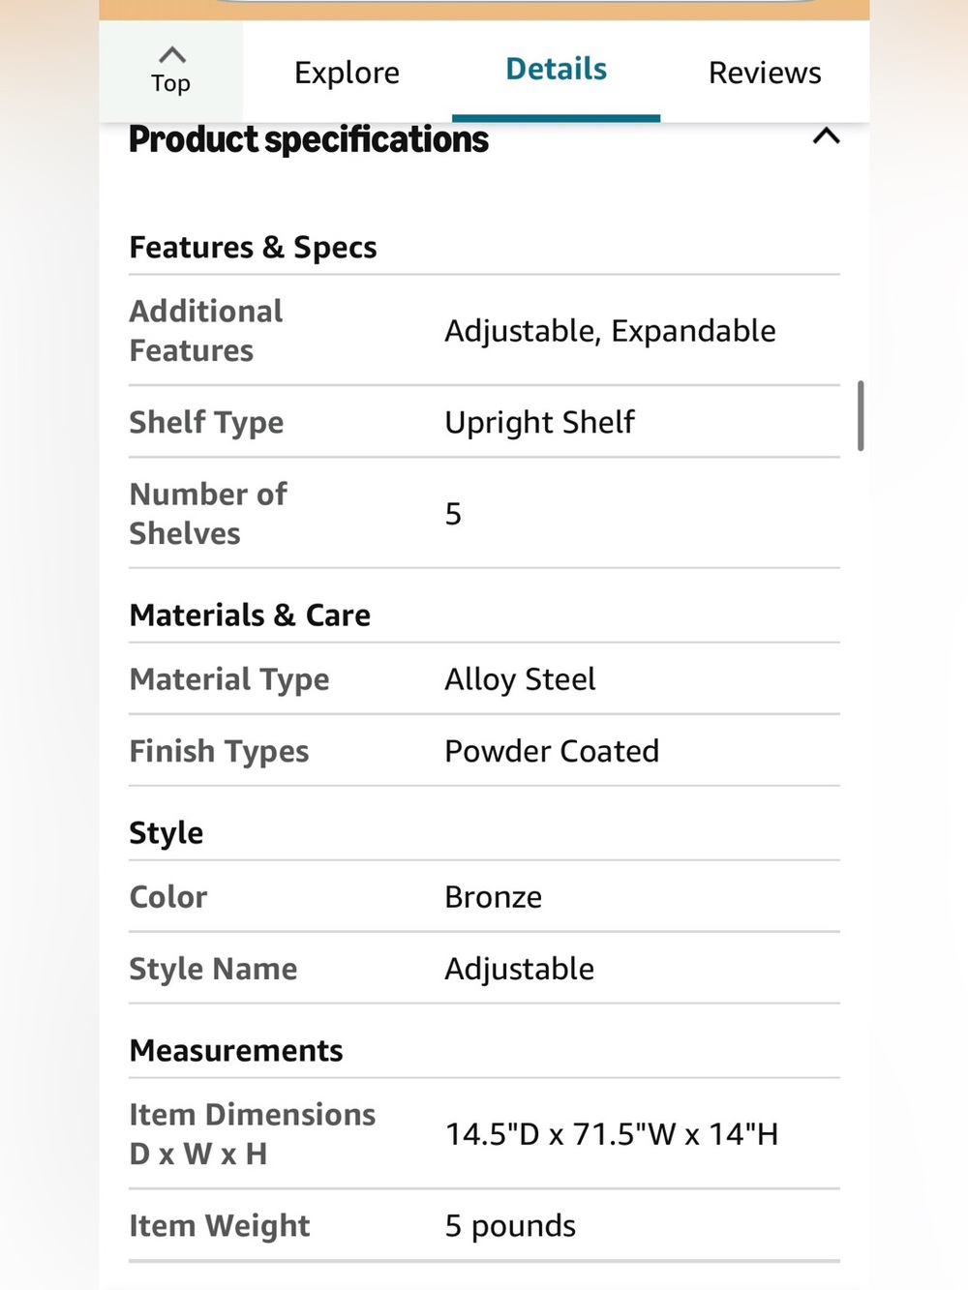
Task: Tap the Alloy Steel material value
Action: (x=520, y=679)
